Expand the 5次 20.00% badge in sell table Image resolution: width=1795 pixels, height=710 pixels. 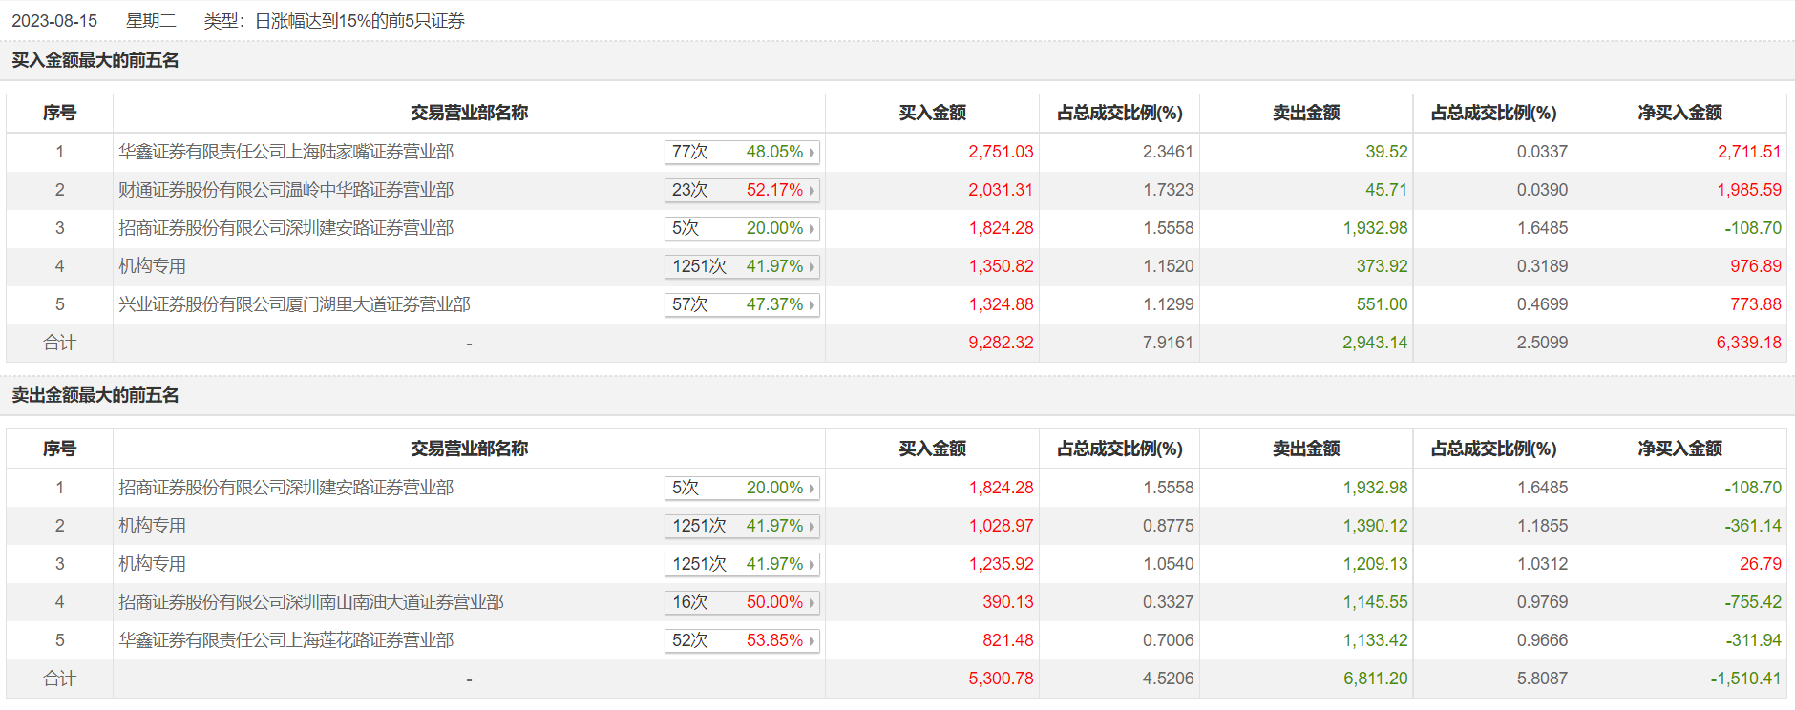[742, 488]
